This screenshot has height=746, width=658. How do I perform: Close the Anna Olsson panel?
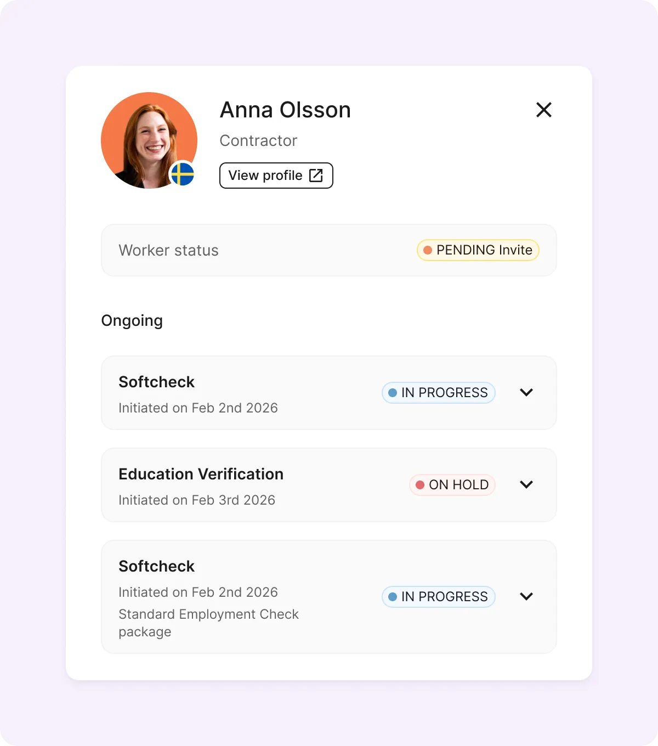543,110
